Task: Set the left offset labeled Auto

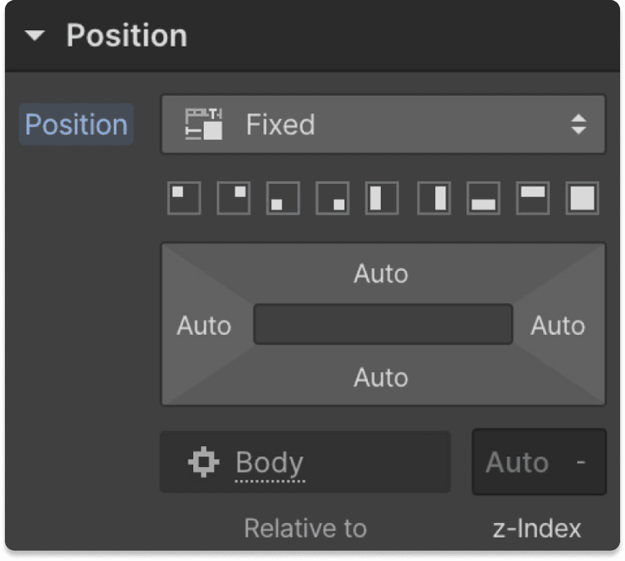Action: 204,326
